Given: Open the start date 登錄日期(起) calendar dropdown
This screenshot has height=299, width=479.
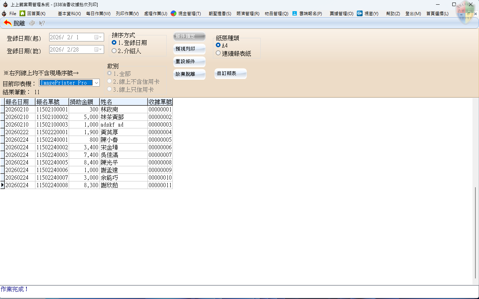Looking at the screenshot, I should [98, 38].
